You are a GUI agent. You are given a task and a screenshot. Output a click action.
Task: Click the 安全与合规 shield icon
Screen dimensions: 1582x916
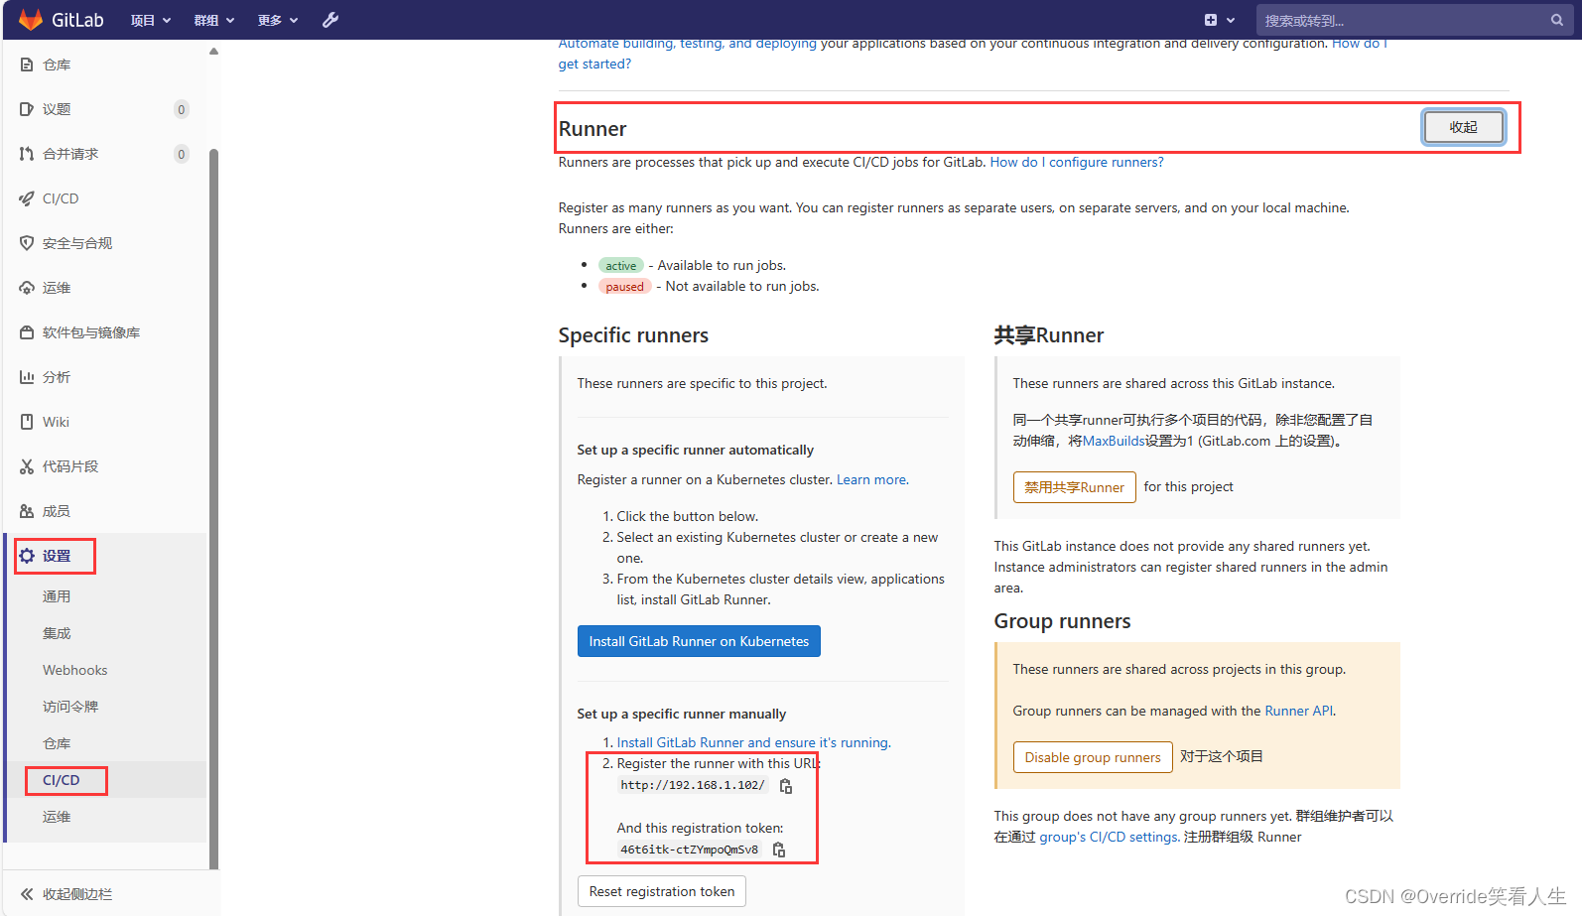(27, 243)
